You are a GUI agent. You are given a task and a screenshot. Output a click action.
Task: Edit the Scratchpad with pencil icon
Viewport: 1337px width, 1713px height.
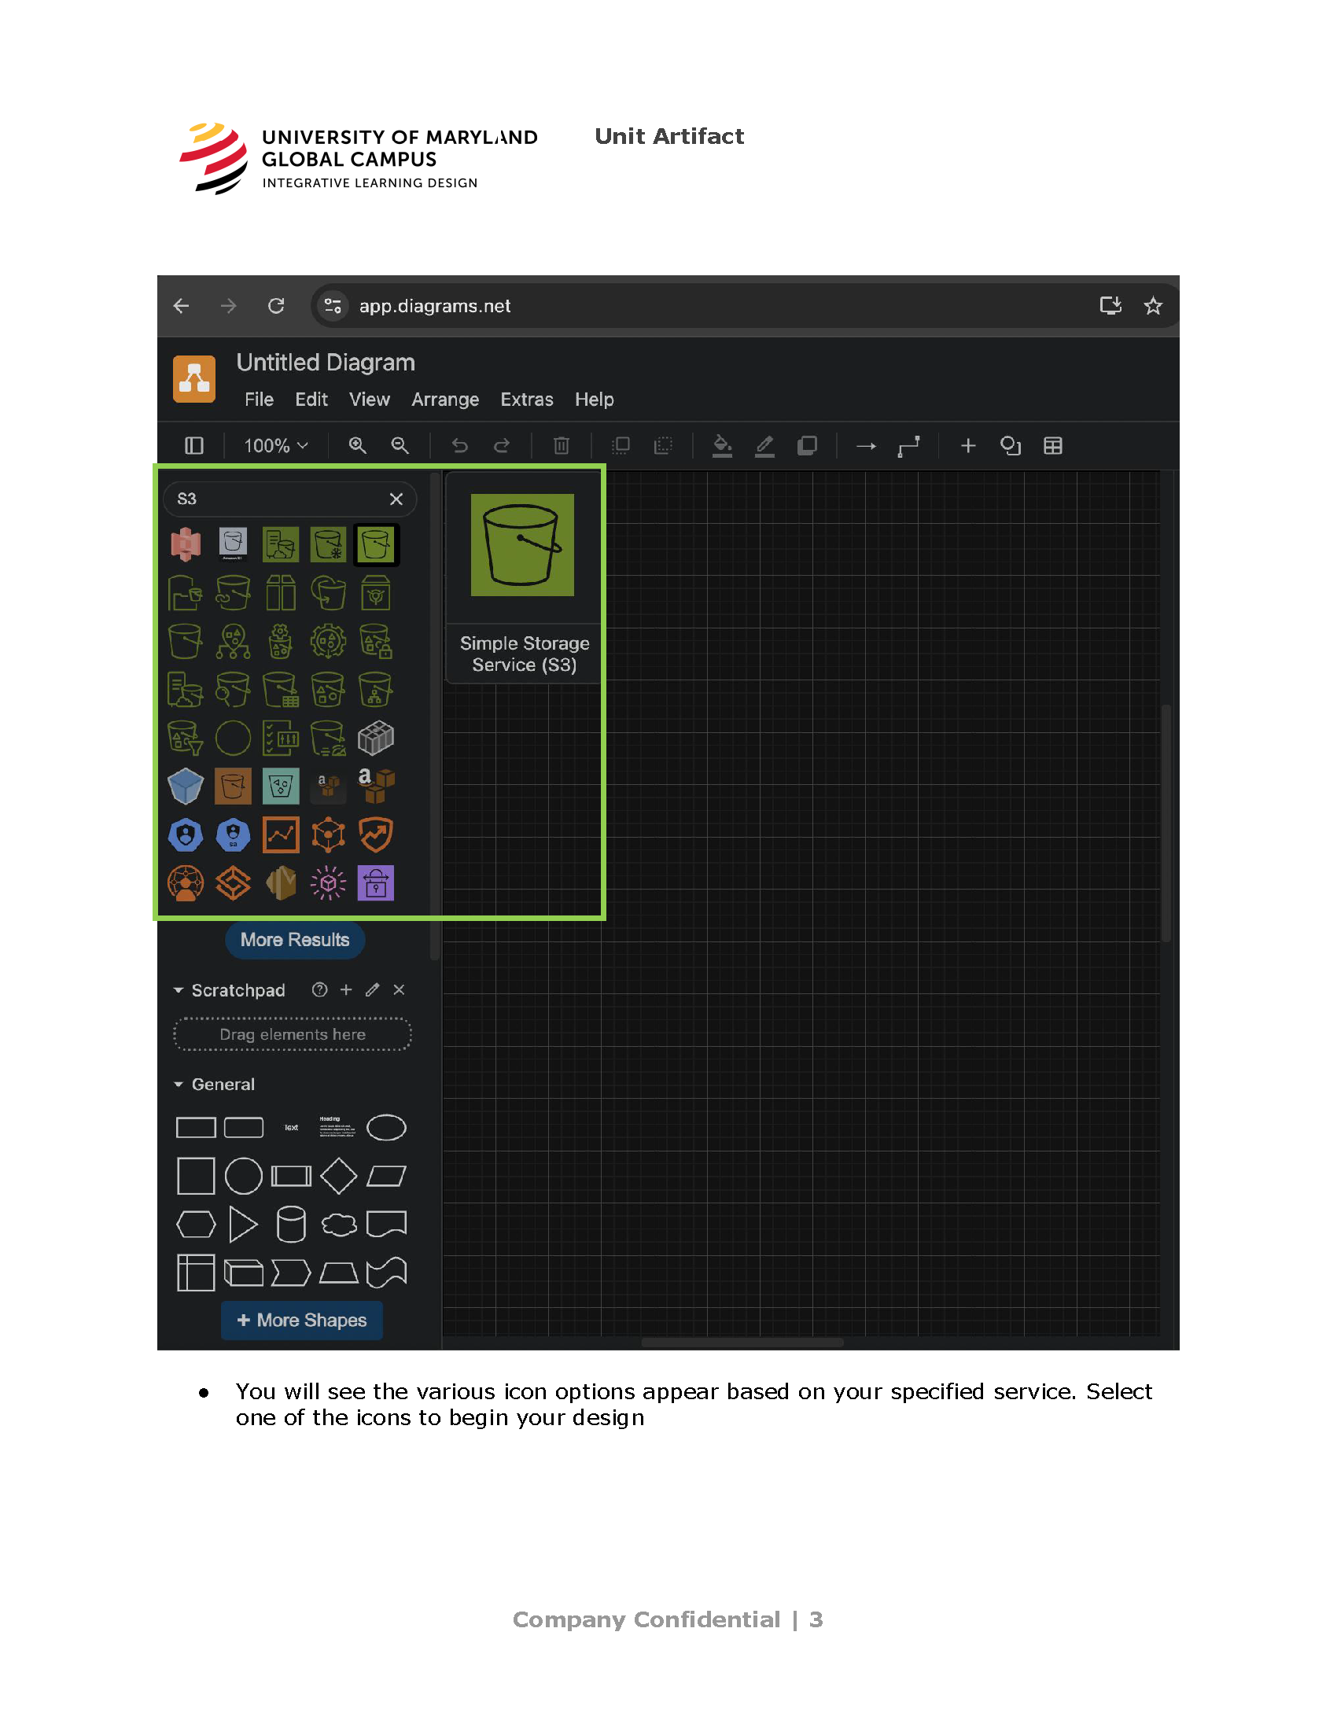coord(373,990)
